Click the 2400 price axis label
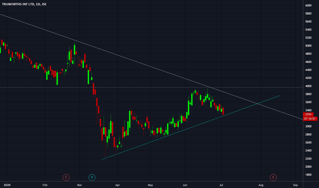 click(x=308, y=150)
